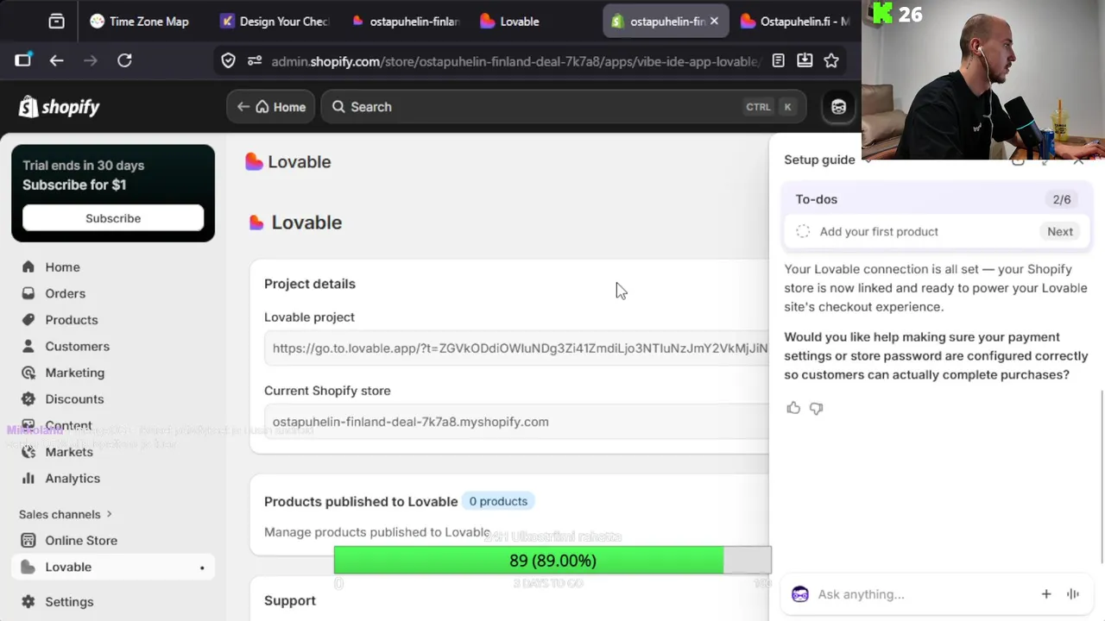Click the 0 products badge
1105x621 pixels.
pyautogui.click(x=498, y=501)
